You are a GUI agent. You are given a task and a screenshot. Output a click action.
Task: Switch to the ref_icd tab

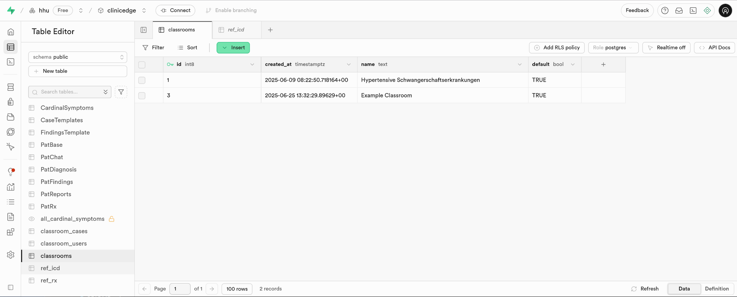coord(236,30)
